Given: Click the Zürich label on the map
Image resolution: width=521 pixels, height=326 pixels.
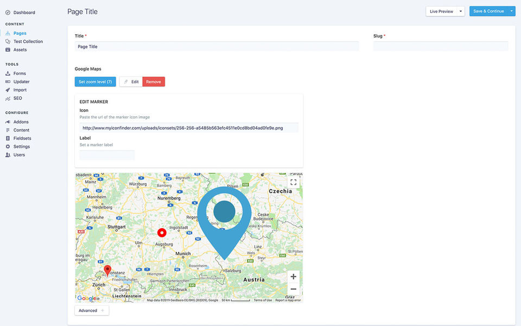Looking at the screenshot, I should (99, 285).
